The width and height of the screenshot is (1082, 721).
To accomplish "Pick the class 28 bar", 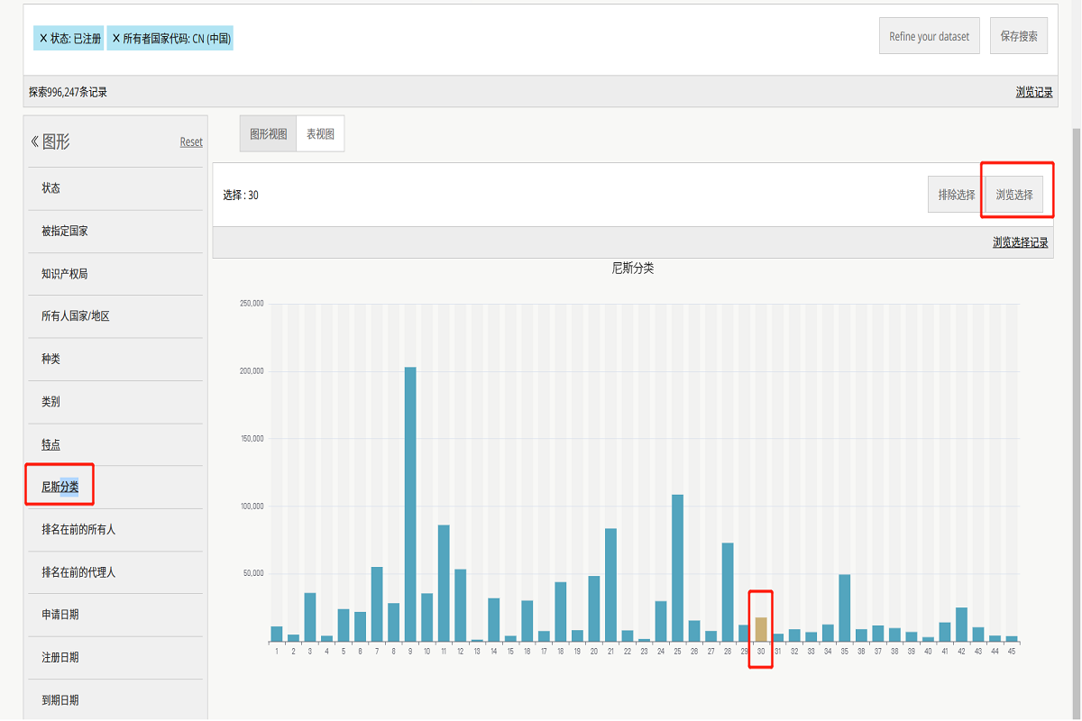I will (x=728, y=592).
